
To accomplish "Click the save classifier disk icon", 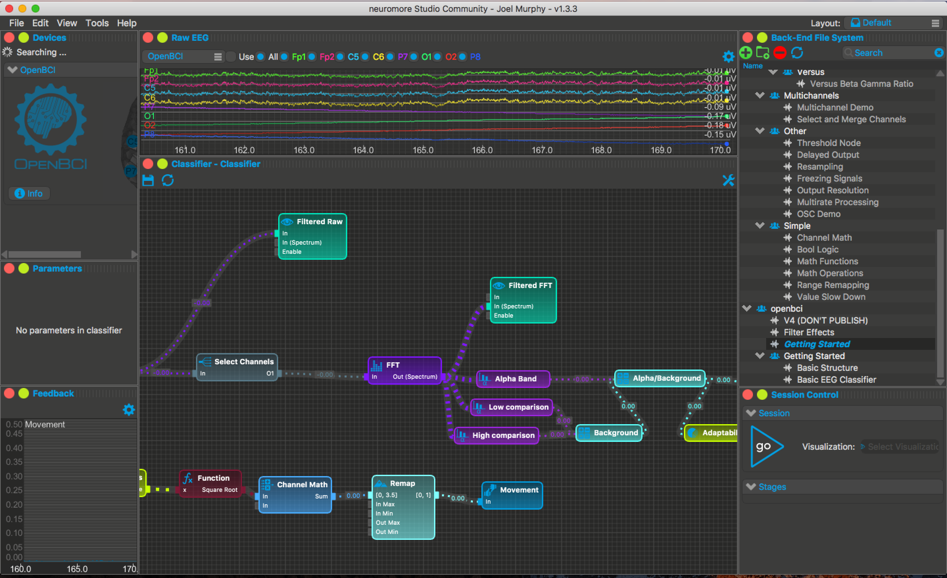I will pyautogui.click(x=148, y=180).
